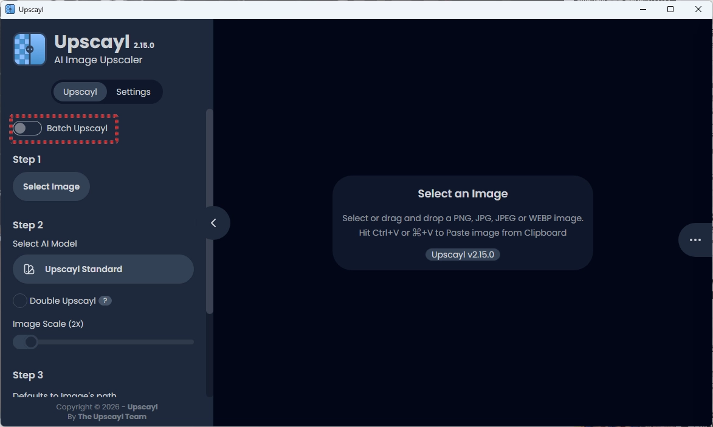Maximize the Upscayl window

(x=670, y=9)
